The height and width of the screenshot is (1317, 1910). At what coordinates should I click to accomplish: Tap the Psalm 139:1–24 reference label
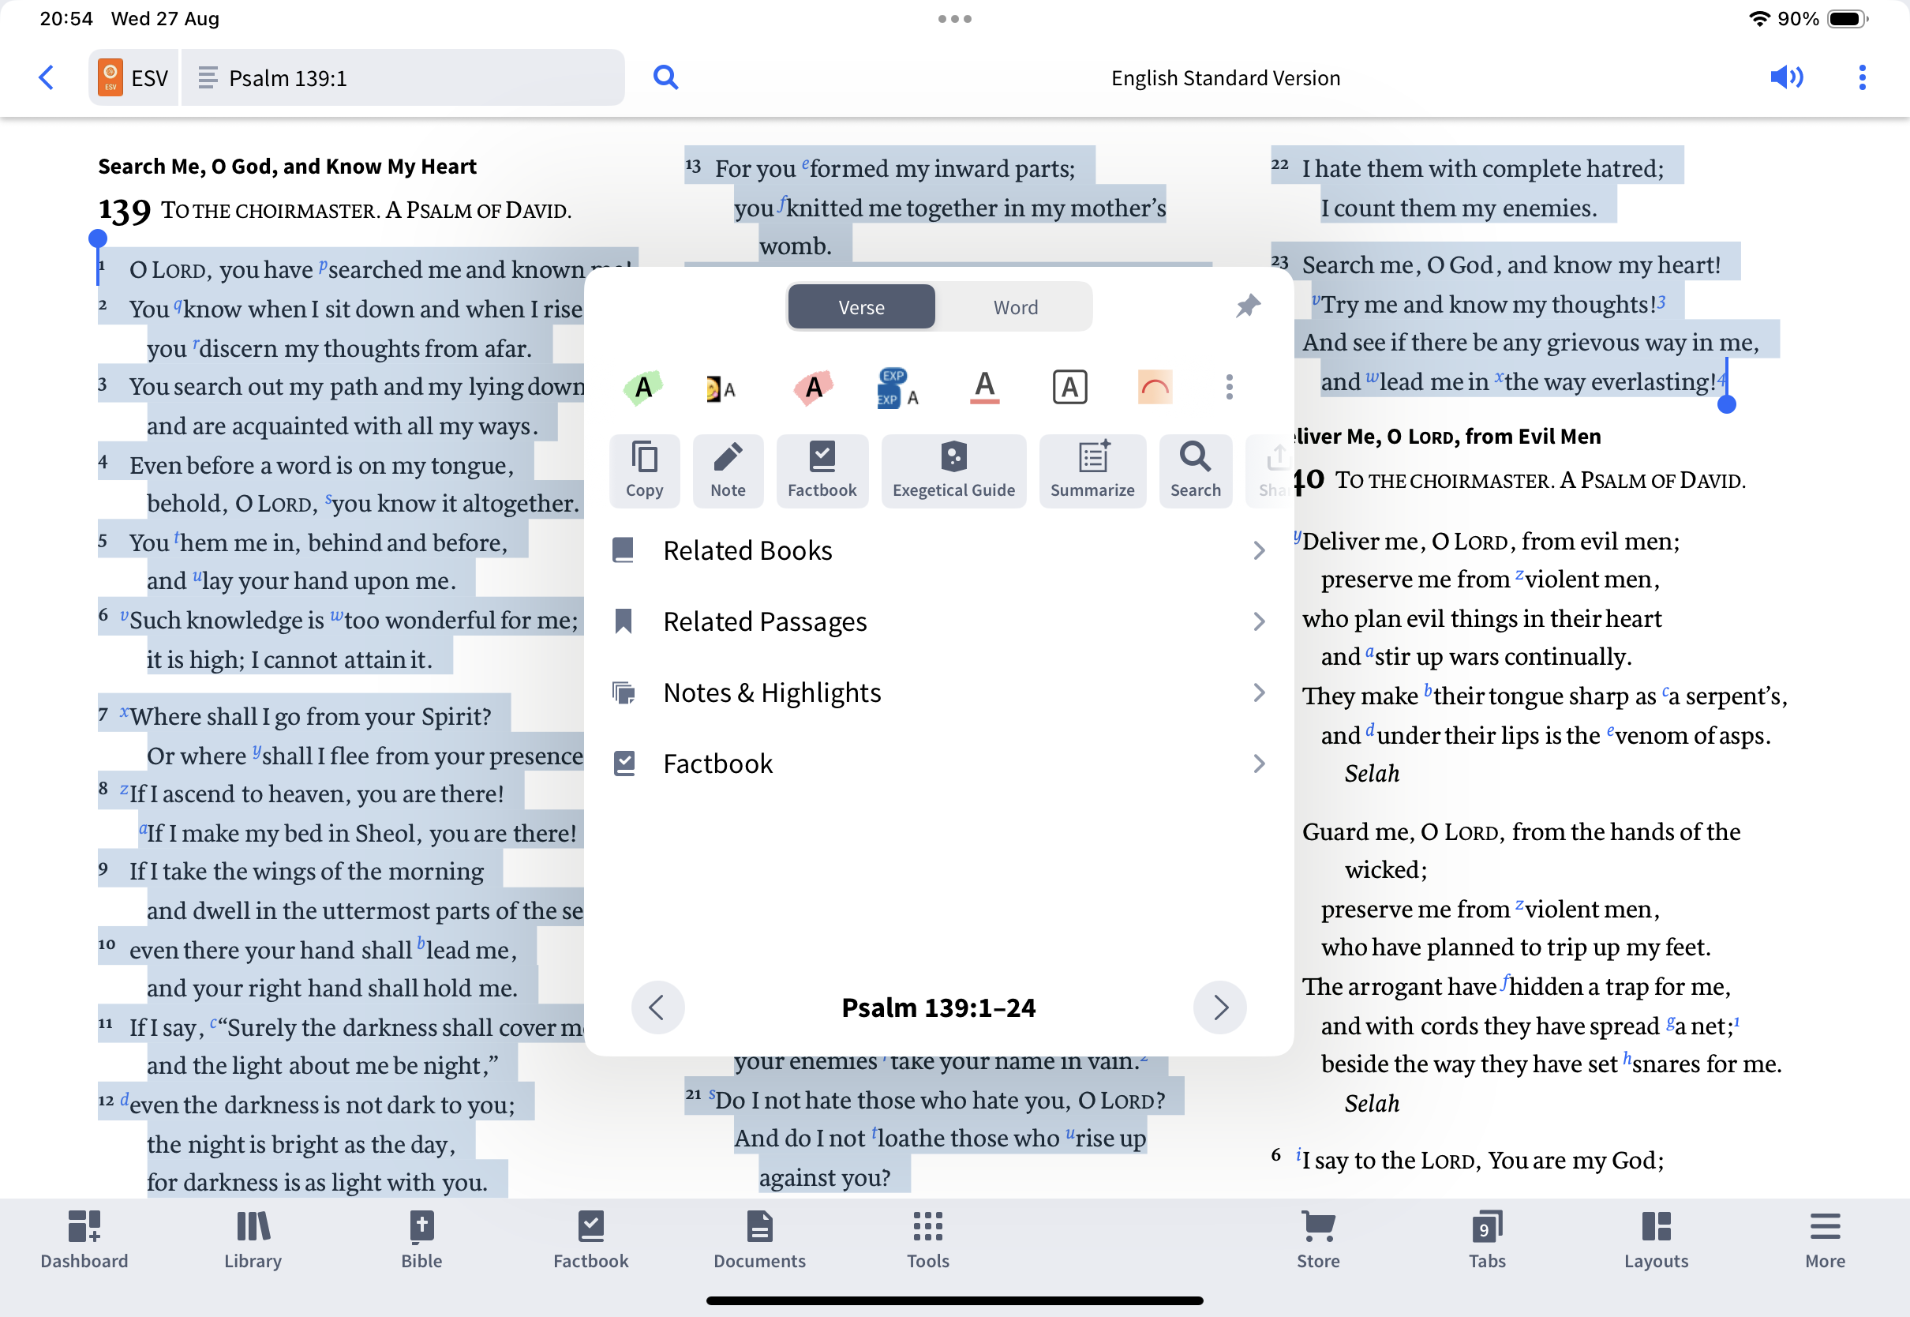938,1007
